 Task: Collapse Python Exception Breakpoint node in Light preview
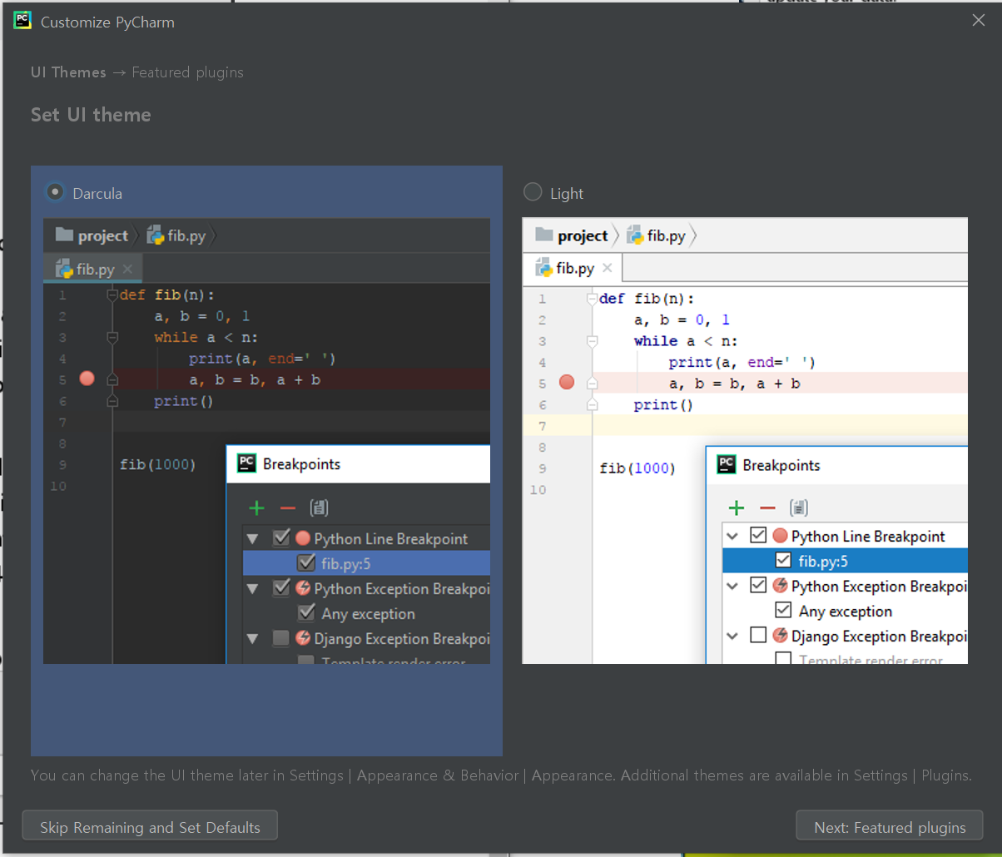(x=732, y=586)
